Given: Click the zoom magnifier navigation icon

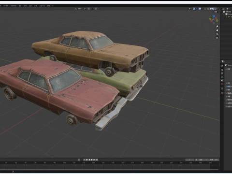Looking at the screenshot, I should tap(217, 27).
